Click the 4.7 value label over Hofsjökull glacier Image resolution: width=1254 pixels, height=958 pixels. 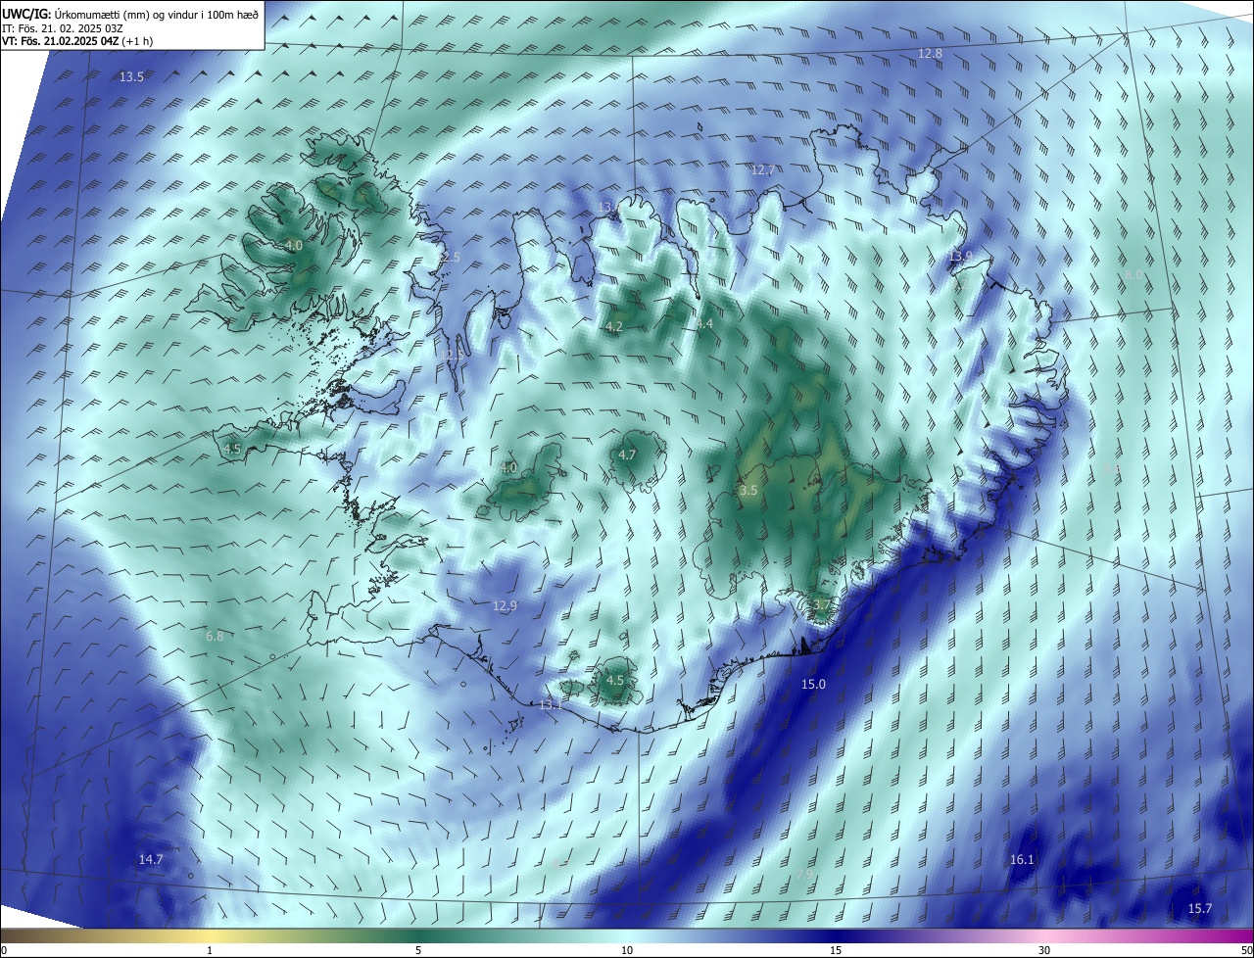coord(627,455)
